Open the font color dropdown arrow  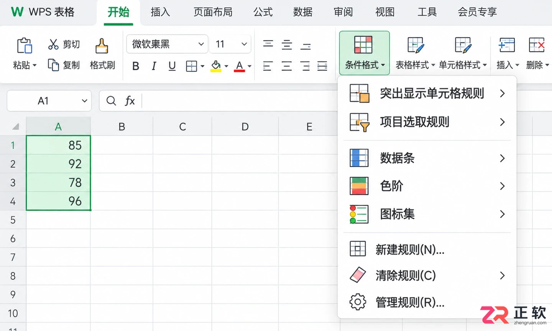(250, 66)
